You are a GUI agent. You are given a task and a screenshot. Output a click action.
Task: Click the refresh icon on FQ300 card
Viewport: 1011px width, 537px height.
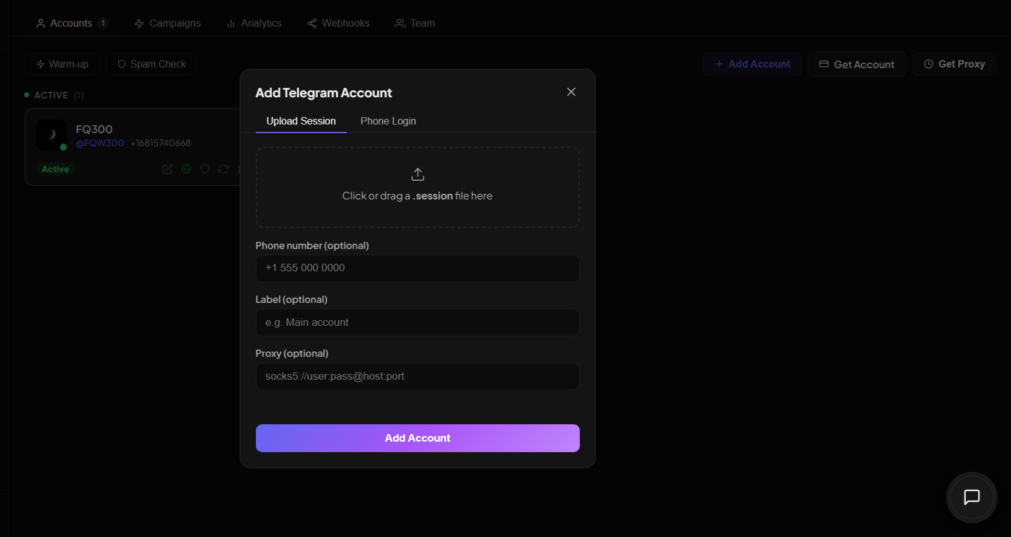click(224, 169)
